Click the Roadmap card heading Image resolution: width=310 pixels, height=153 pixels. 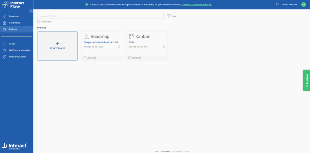[x=100, y=36]
